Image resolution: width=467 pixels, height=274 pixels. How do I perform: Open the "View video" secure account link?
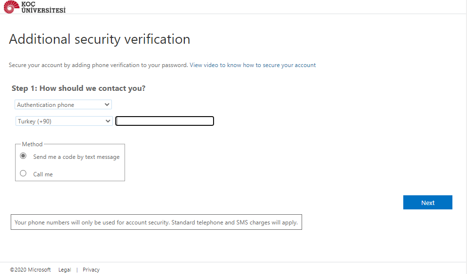tap(252, 65)
